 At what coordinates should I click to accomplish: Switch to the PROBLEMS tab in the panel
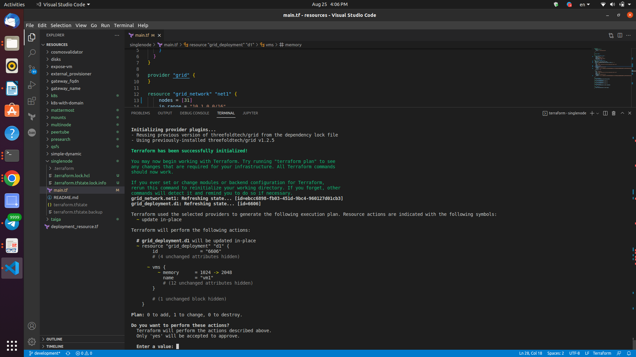tap(140, 113)
